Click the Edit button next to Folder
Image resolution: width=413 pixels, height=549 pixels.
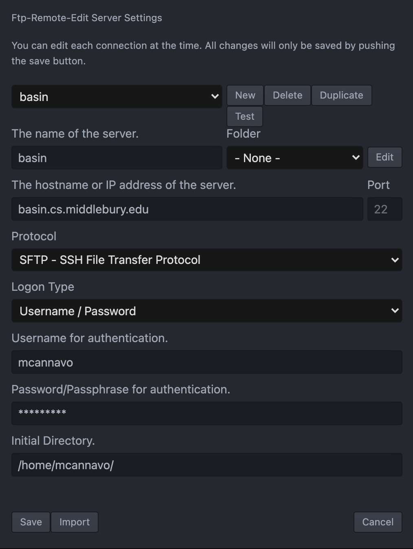(384, 157)
